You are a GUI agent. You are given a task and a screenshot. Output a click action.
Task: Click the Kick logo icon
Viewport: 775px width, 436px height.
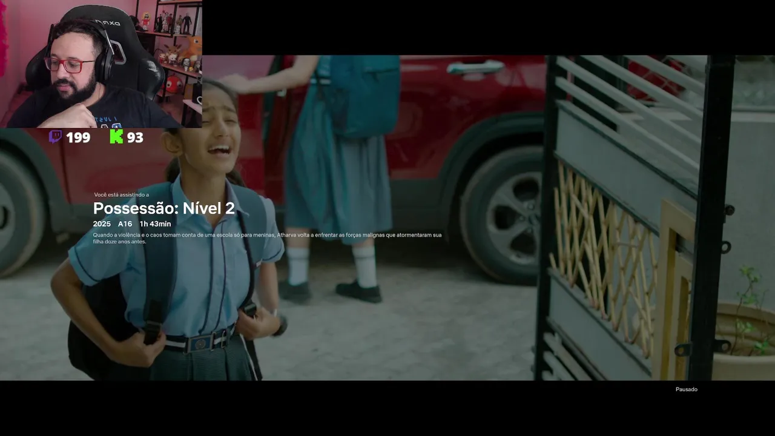coord(116,137)
